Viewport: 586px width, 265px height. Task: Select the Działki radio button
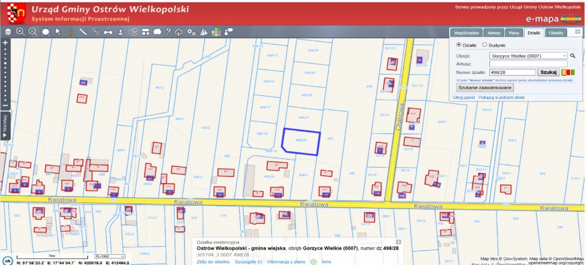tap(459, 45)
